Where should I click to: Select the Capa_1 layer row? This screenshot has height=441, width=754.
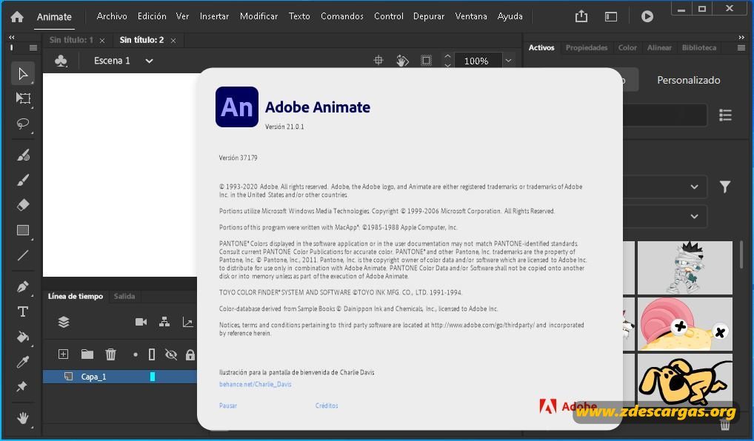[x=120, y=377]
